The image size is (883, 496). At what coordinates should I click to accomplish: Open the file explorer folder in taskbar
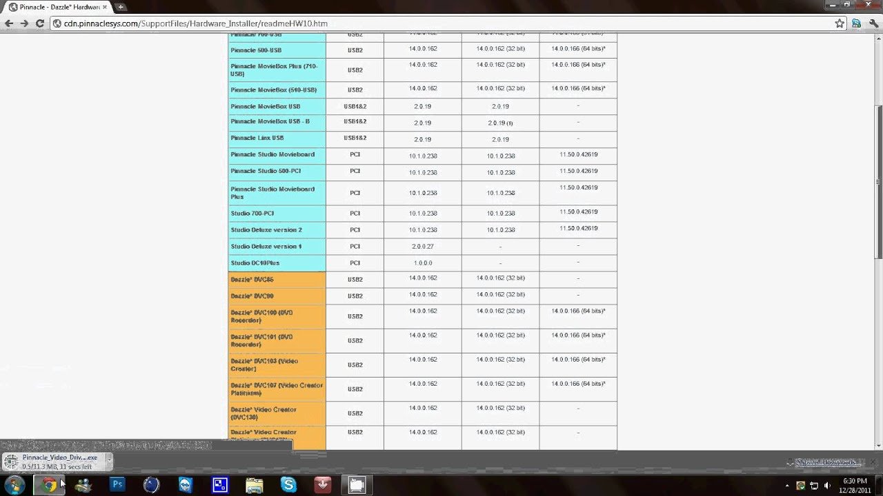254,485
